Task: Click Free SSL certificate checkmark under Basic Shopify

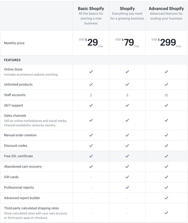Action: (91, 156)
